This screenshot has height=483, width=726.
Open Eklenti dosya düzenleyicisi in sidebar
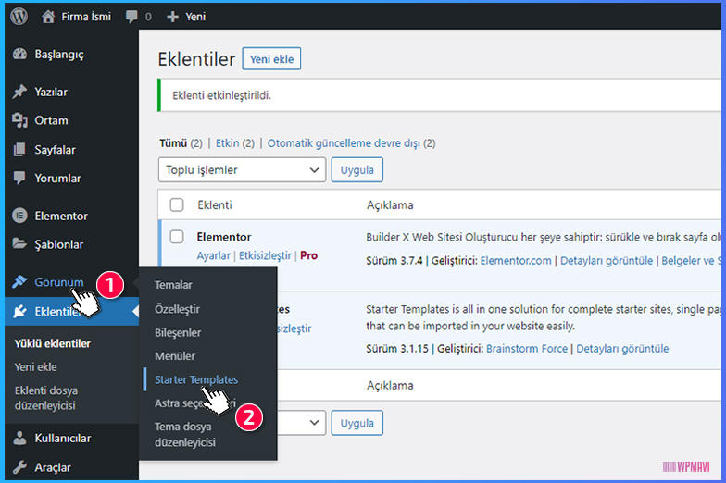(46, 398)
